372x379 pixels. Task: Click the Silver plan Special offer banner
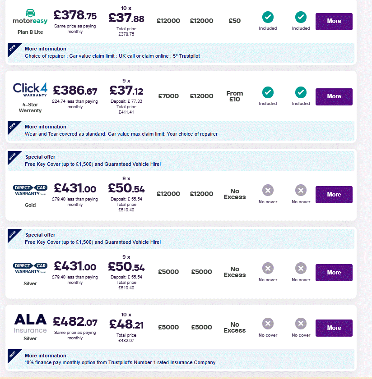click(181, 239)
